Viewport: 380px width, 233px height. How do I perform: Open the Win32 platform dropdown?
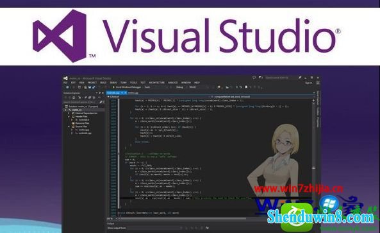pyautogui.click(x=199, y=87)
